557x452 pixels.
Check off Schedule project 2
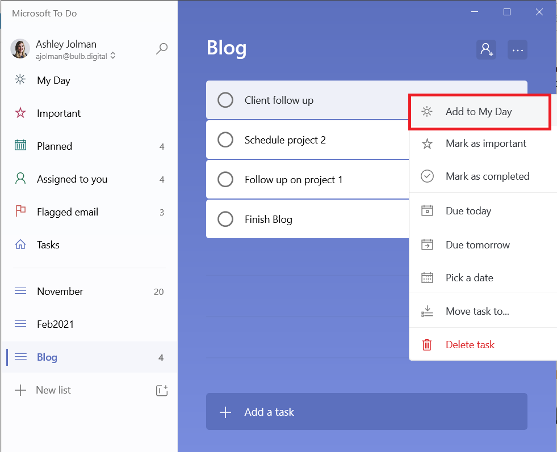[x=225, y=140]
